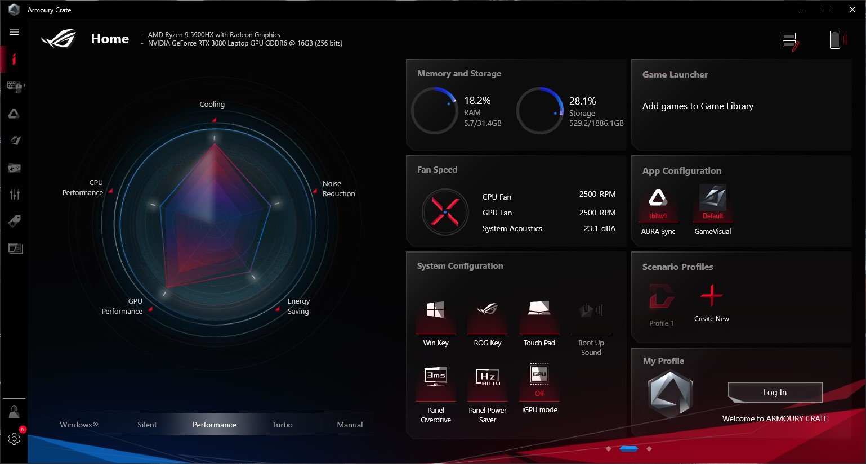
Task: Click the Memory and Storage heading
Action: 459,74
